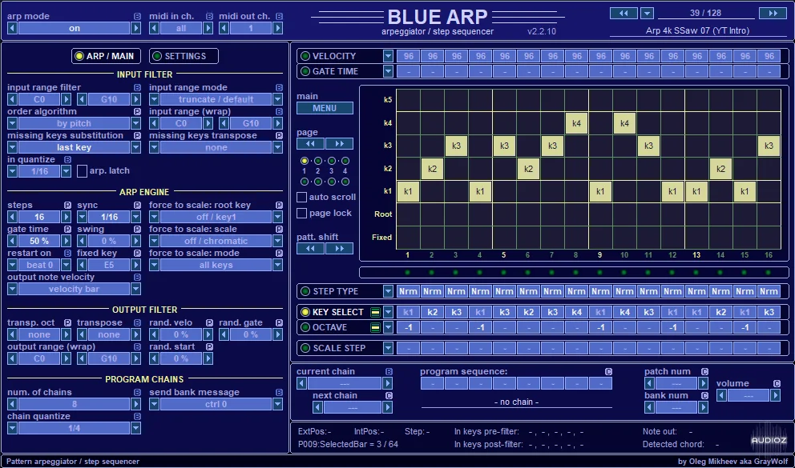The height and width of the screenshot is (468, 795).
Task: Click MIDI learn icon next to arp mode
Action: pyautogui.click(x=137, y=16)
